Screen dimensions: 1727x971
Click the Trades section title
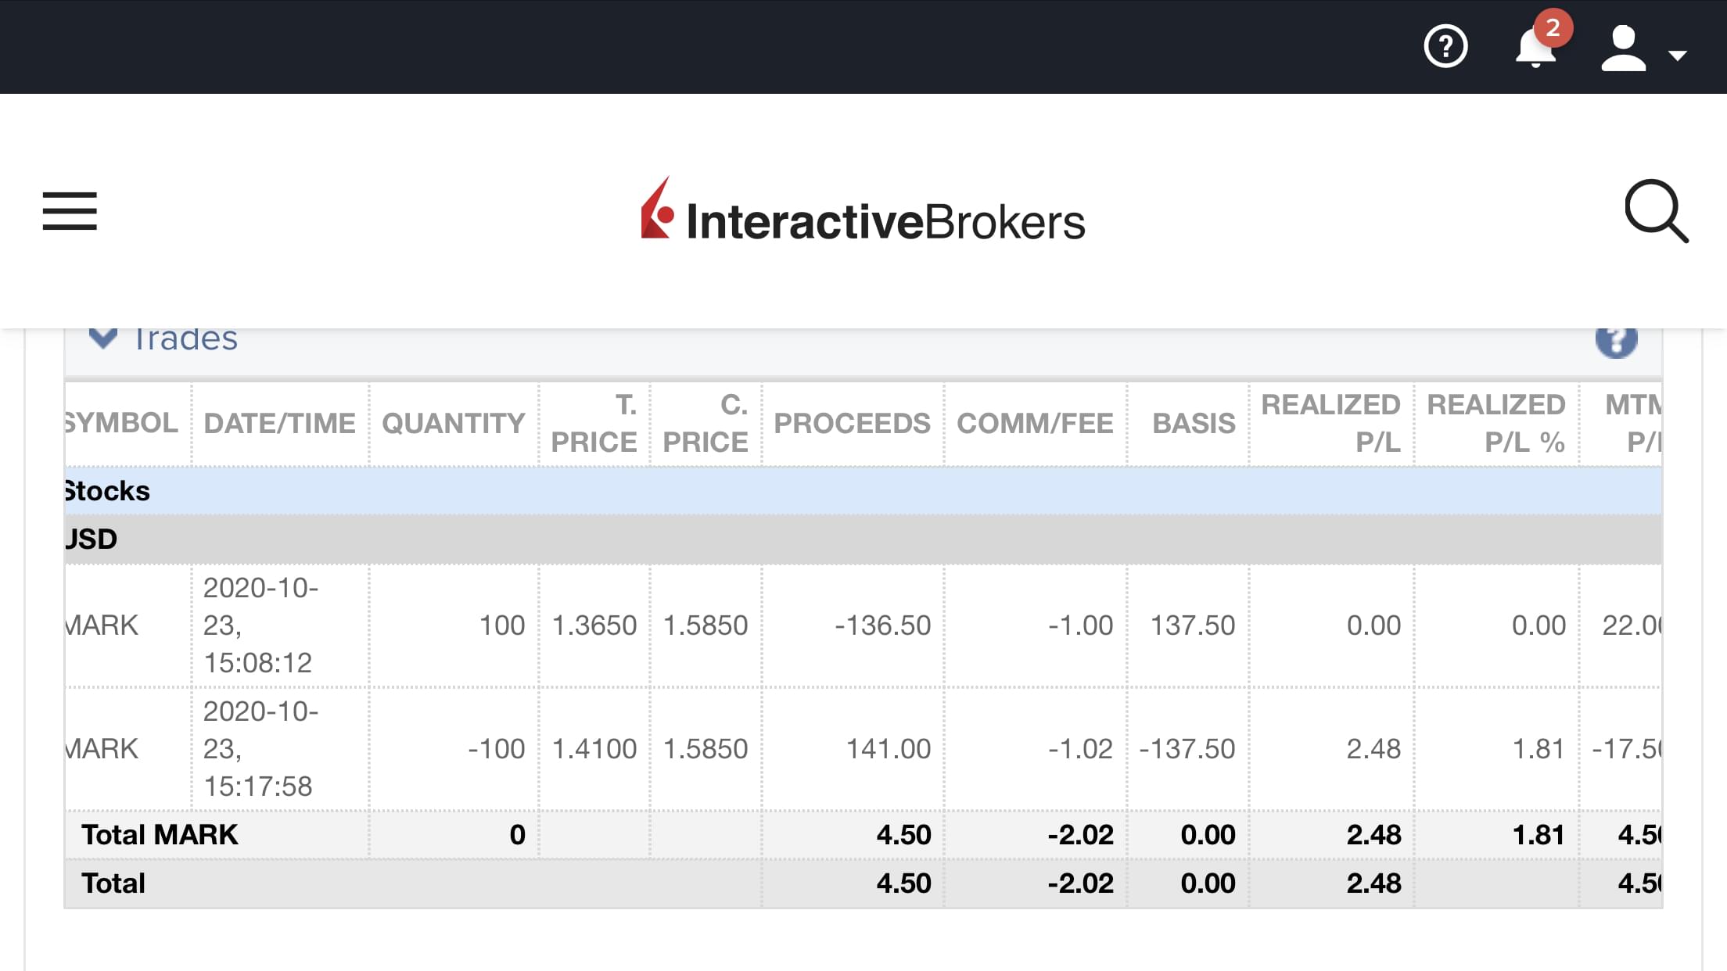tap(186, 340)
